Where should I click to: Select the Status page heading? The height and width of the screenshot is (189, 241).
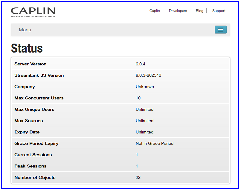point(27,48)
